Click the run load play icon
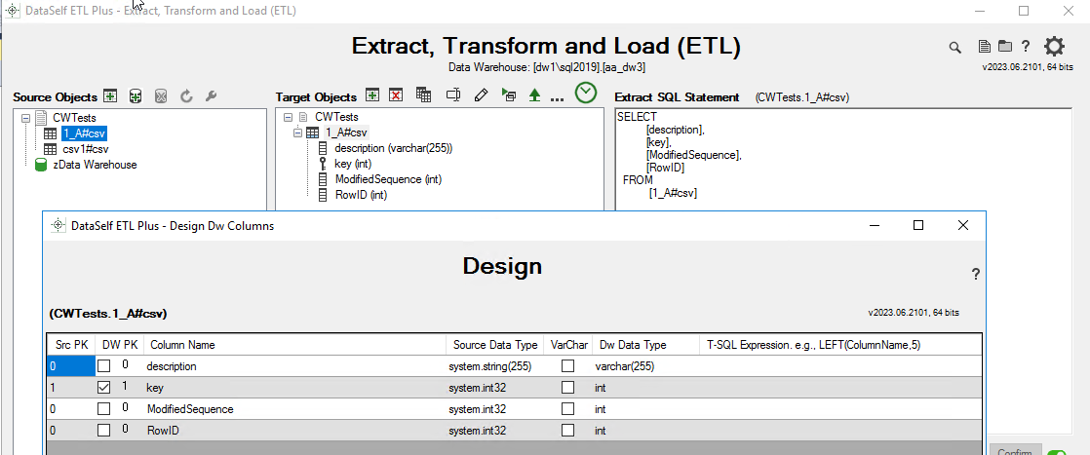 (x=509, y=95)
